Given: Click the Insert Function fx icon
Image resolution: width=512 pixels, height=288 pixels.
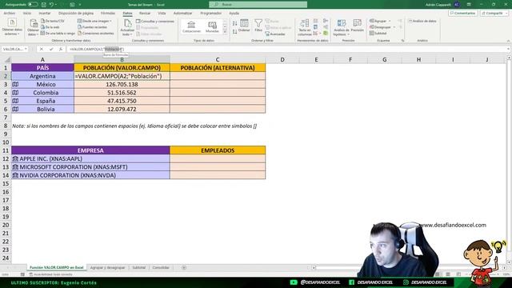Looking at the screenshot, I should 61,49.
